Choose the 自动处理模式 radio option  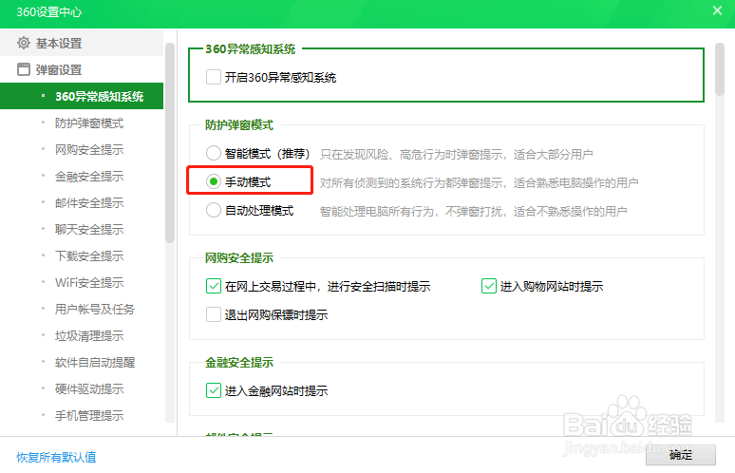(214, 210)
